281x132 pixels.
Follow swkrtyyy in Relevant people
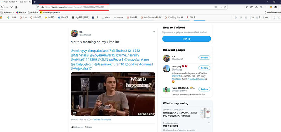(x=204, y=68)
